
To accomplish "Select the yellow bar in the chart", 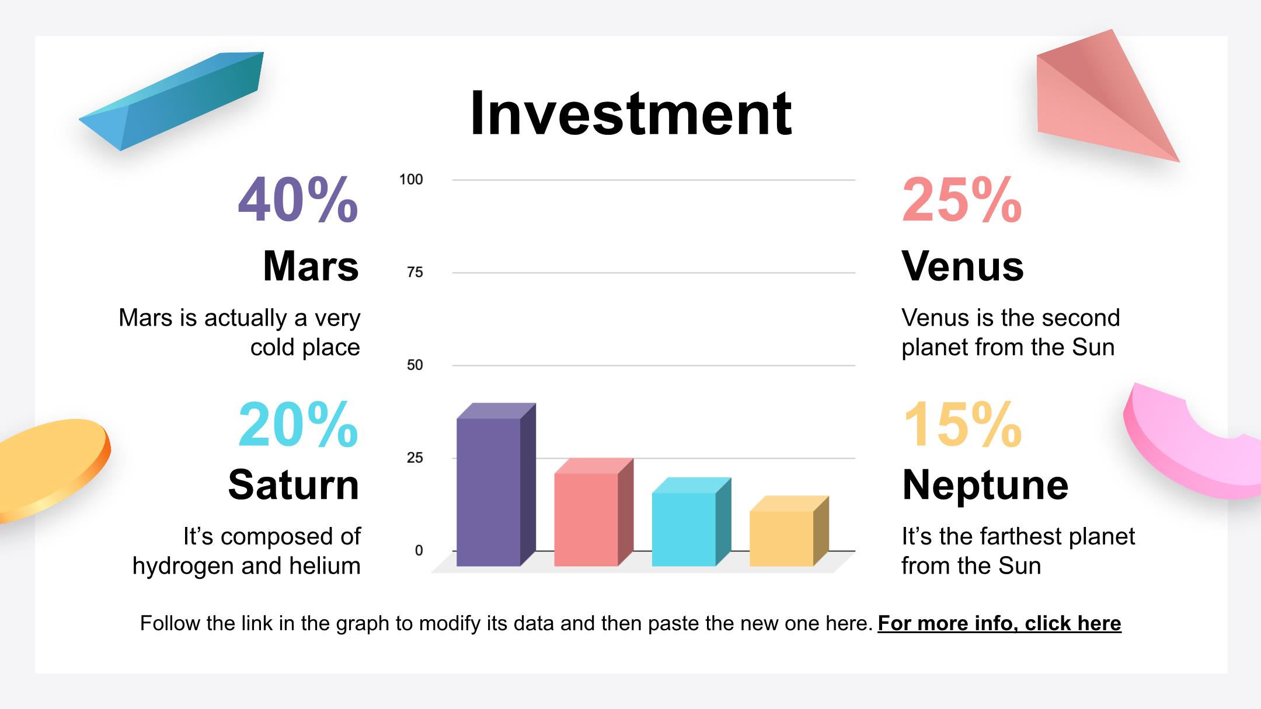I will [x=782, y=537].
